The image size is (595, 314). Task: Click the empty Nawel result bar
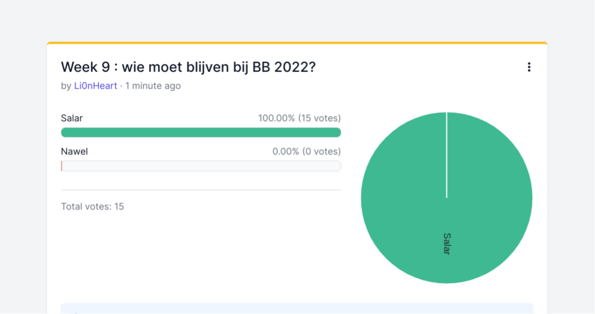click(x=201, y=166)
